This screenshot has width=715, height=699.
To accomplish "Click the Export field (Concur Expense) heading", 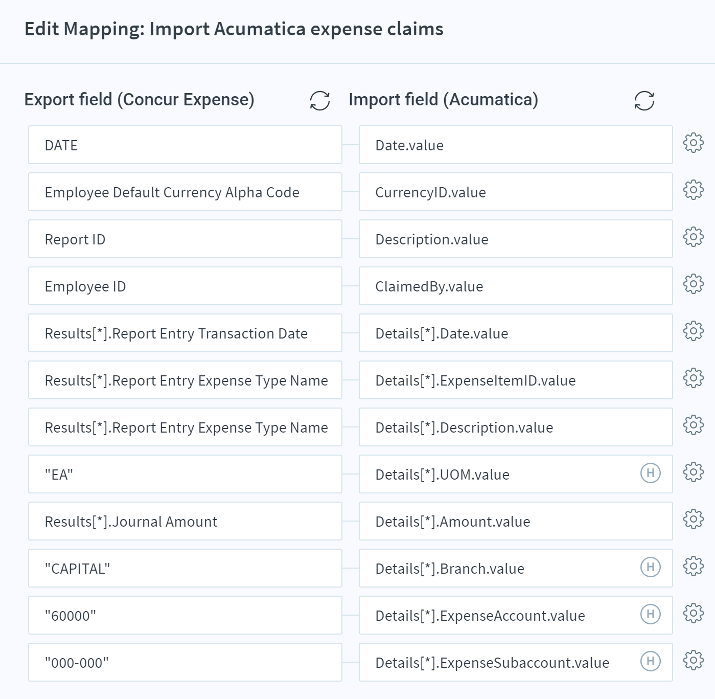I will [140, 100].
